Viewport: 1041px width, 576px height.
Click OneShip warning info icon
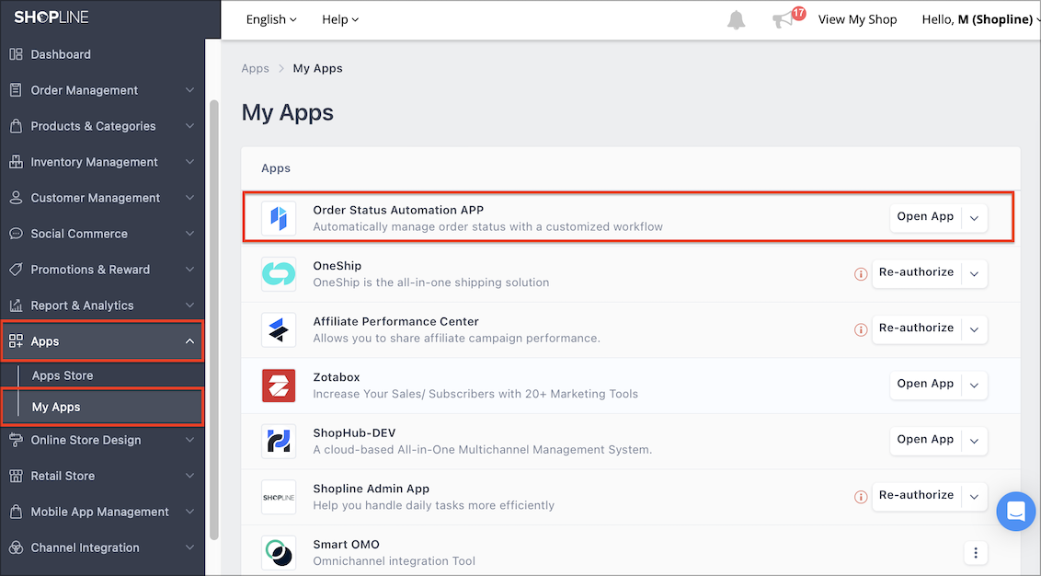pyautogui.click(x=861, y=273)
